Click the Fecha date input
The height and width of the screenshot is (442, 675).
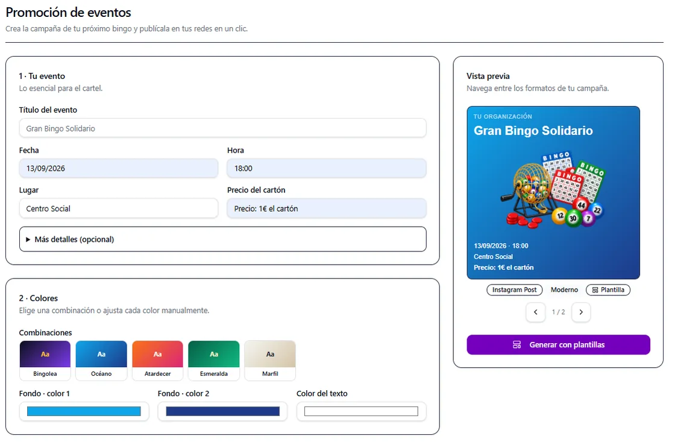tap(118, 168)
